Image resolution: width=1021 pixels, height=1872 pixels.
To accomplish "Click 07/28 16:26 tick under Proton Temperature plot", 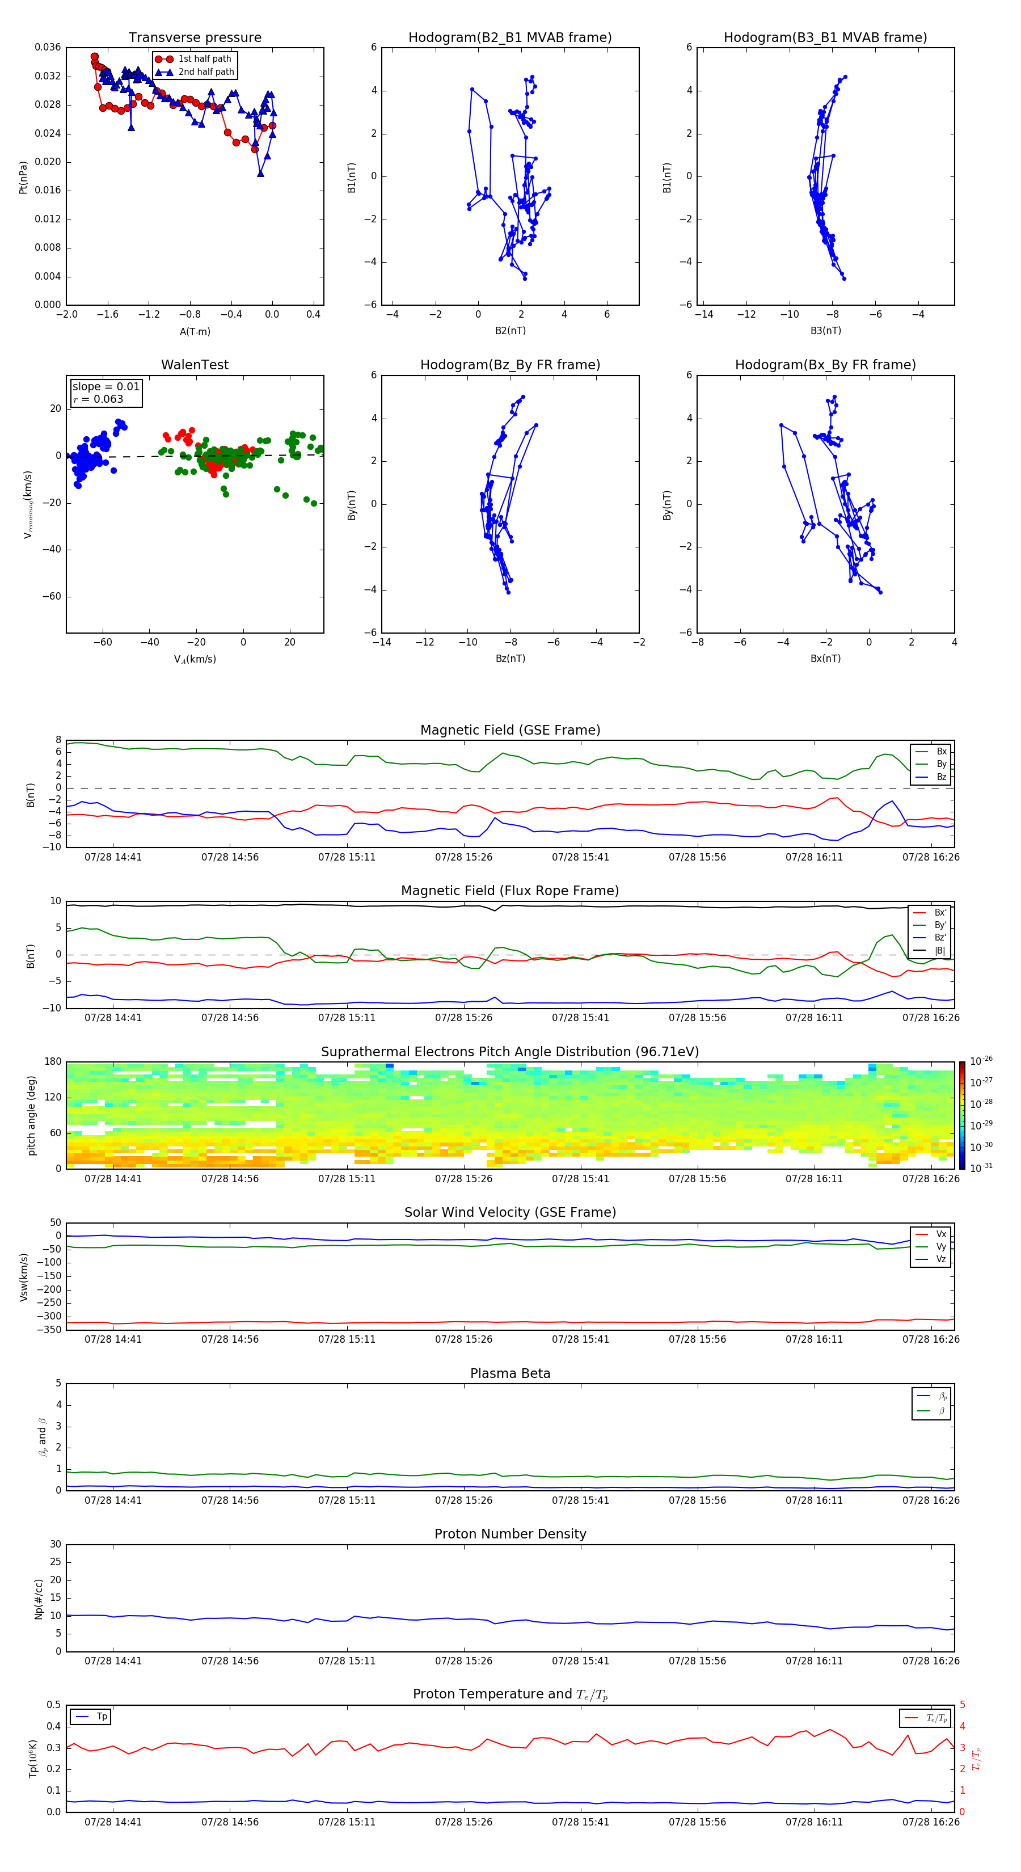I will (931, 1822).
